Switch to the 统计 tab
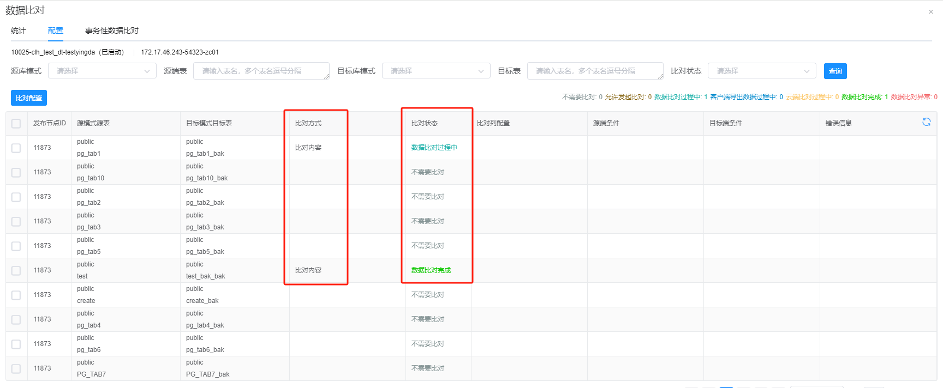Screen dimensions: 943x388 (x=19, y=31)
